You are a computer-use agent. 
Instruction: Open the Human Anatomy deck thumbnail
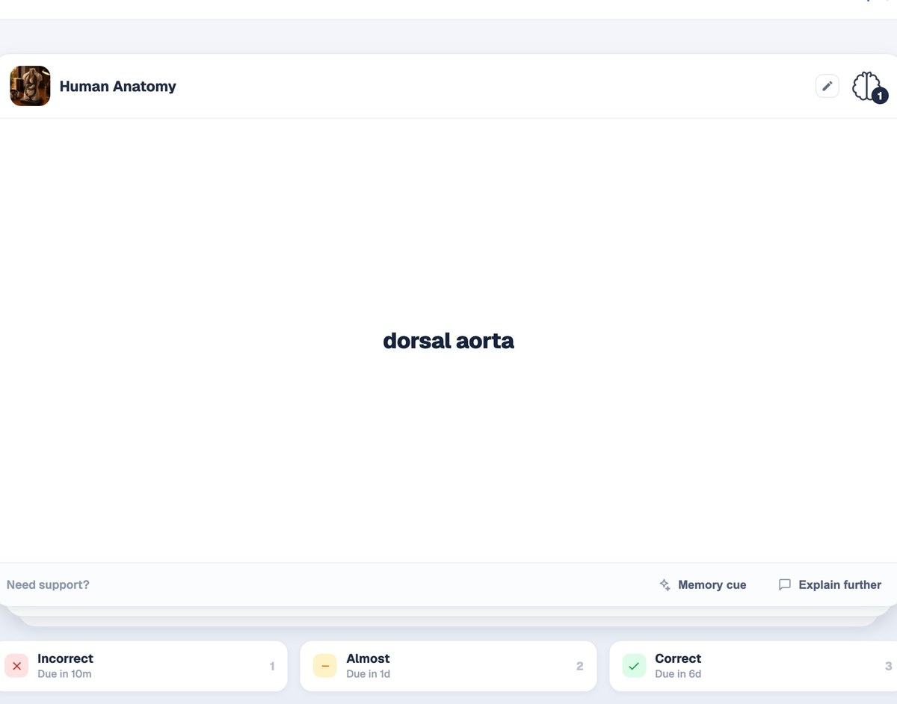coord(30,86)
